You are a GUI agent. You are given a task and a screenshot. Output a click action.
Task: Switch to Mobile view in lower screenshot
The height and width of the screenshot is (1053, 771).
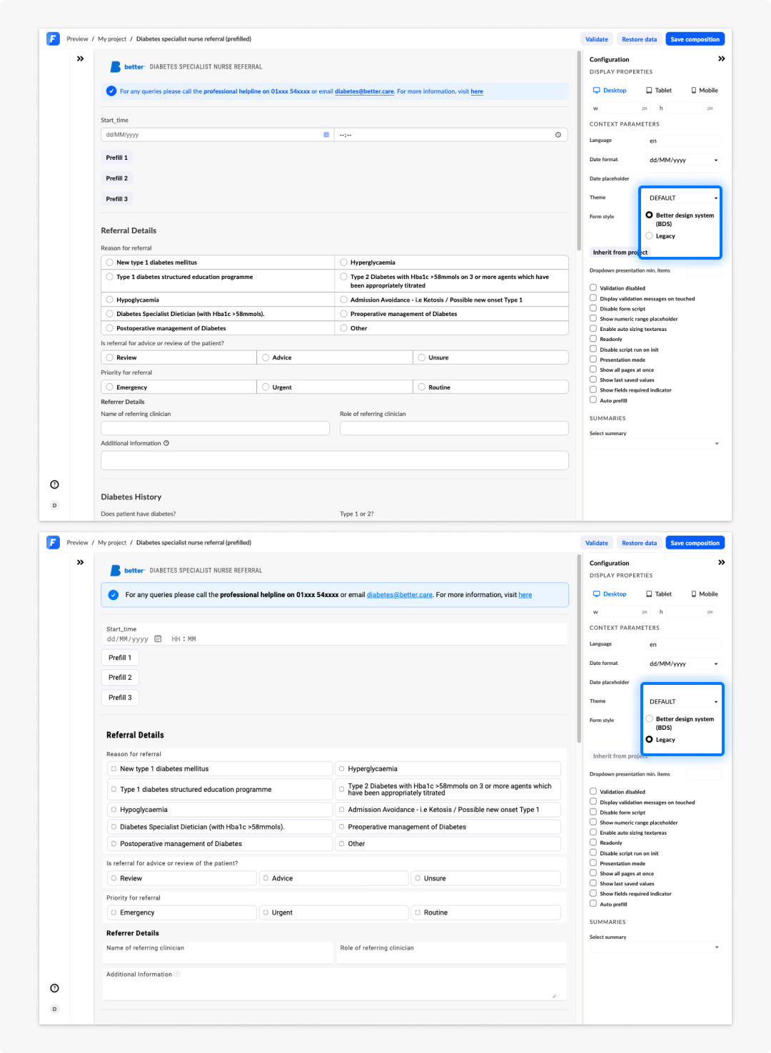pyautogui.click(x=705, y=594)
